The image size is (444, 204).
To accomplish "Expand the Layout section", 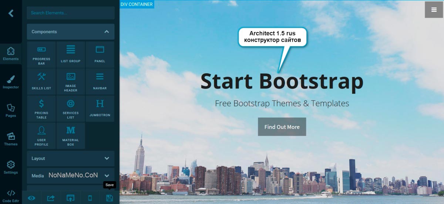I will point(71,159).
